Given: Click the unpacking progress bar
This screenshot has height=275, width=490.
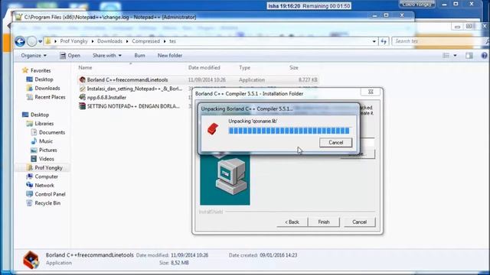Looking at the screenshot, I should pyautogui.click(x=289, y=131).
